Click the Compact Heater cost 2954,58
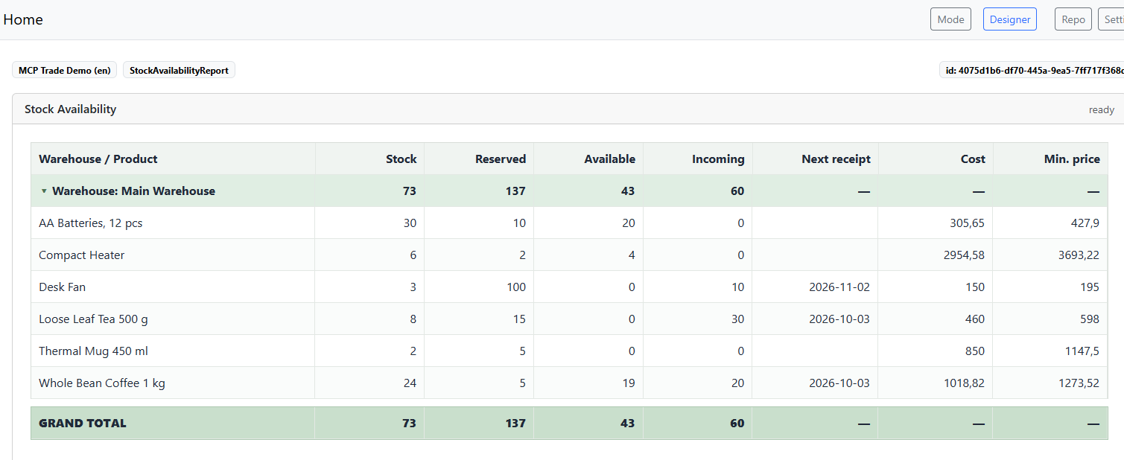The height and width of the screenshot is (460, 1124). 964,255
